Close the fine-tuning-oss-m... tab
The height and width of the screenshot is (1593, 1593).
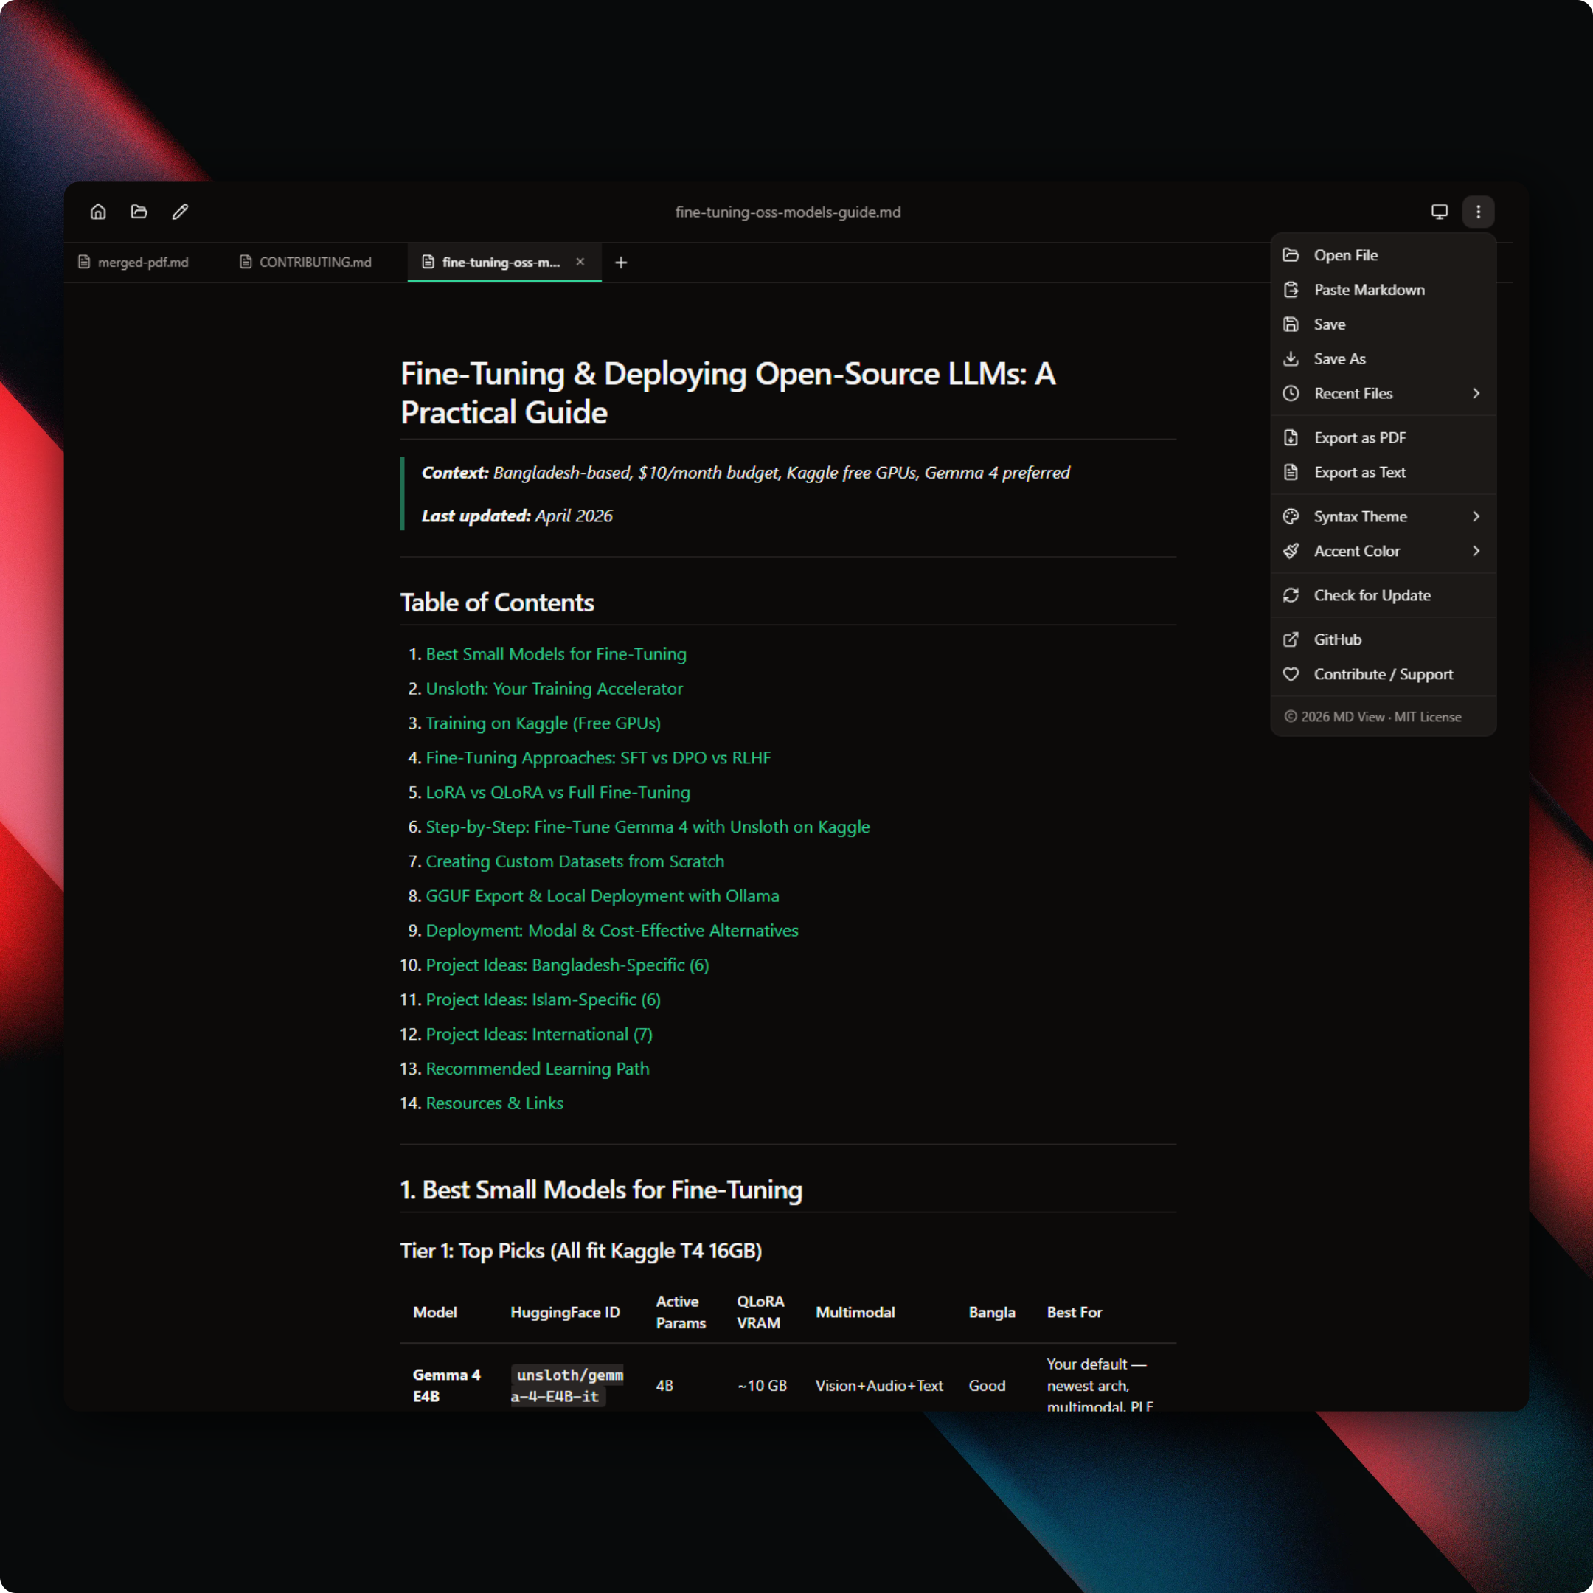(x=580, y=261)
